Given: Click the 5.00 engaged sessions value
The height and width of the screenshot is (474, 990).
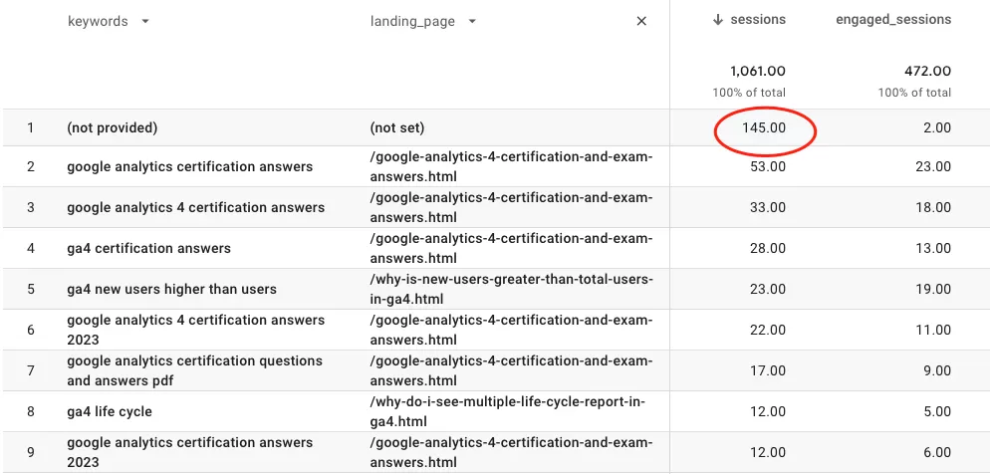Looking at the screenshot, I should click(937, 411).
